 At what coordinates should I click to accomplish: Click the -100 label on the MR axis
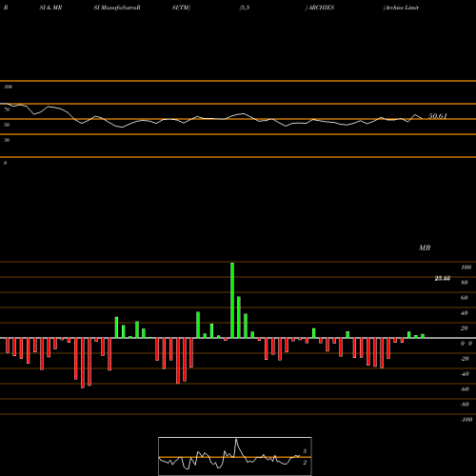466,420
